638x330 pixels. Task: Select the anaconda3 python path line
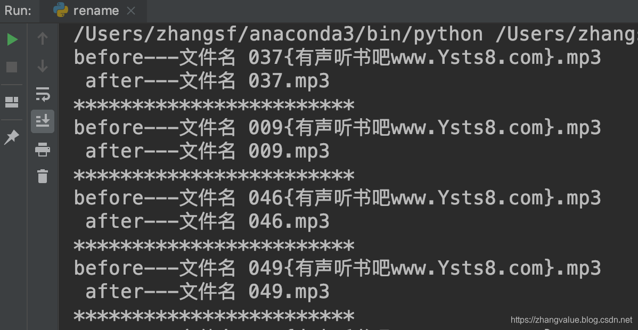click(x=320, y=34)
